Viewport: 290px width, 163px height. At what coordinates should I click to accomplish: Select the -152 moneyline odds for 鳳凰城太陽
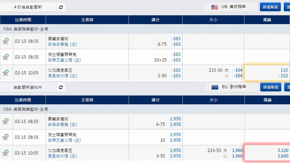(283, 76)
